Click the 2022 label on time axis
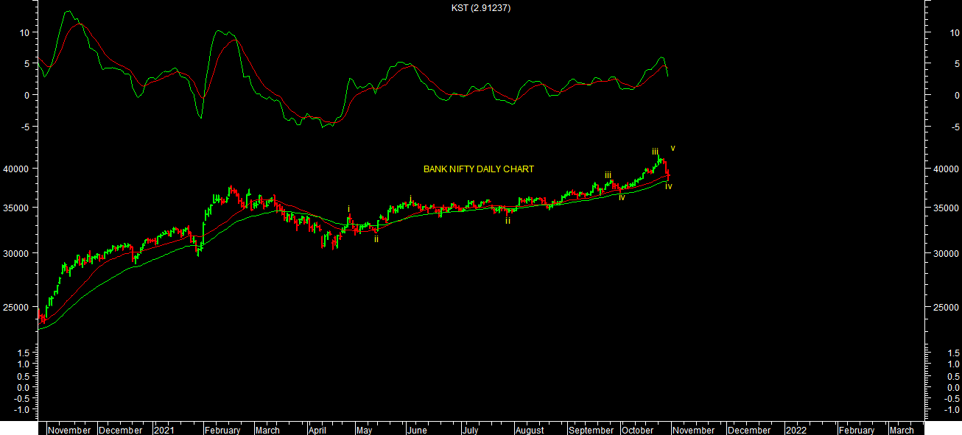Viewport: 962px width, 435px height. 796,430
